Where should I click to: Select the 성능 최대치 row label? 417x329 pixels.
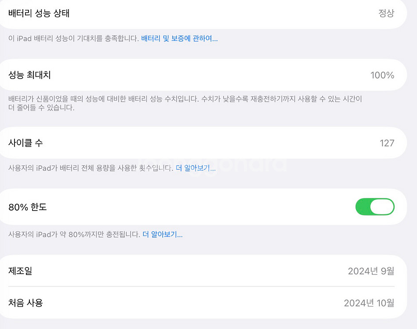30,75
